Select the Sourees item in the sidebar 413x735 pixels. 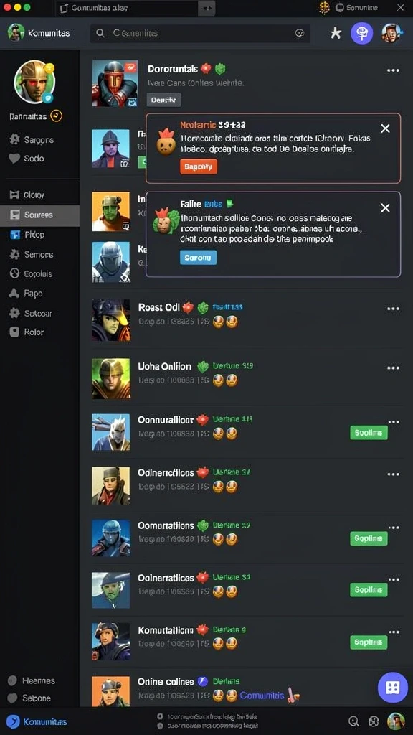40,215
